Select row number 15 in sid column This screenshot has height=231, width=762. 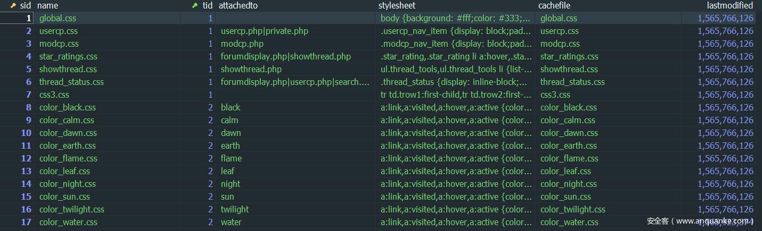coord(26,196)
